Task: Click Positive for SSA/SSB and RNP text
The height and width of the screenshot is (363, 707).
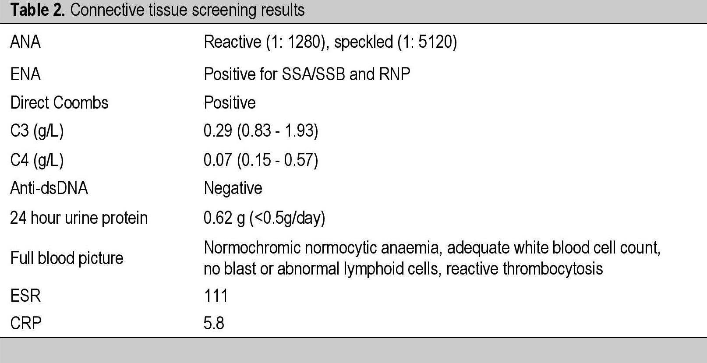Action: (x=307, y=74)
